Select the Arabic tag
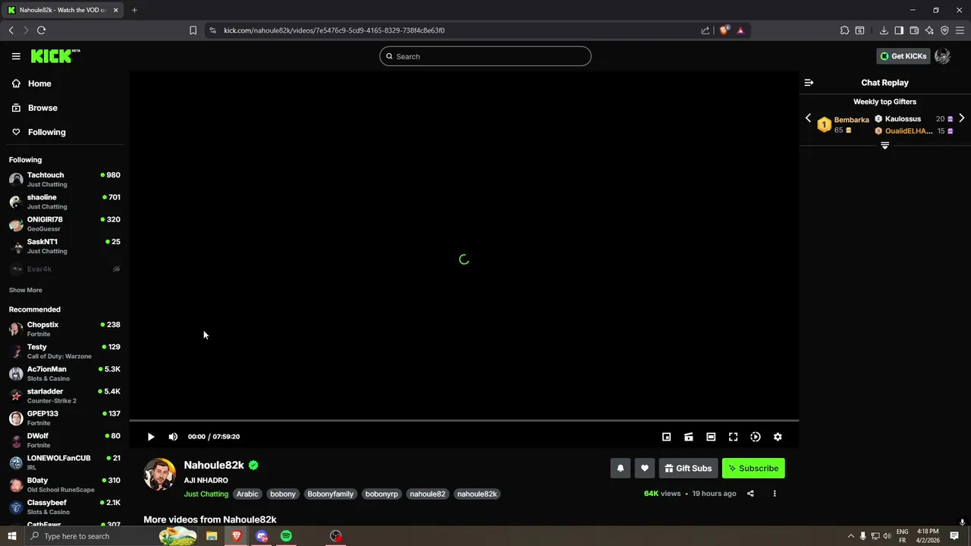The height and width of the screenshot is (546, 971). [x=247, y=494]
